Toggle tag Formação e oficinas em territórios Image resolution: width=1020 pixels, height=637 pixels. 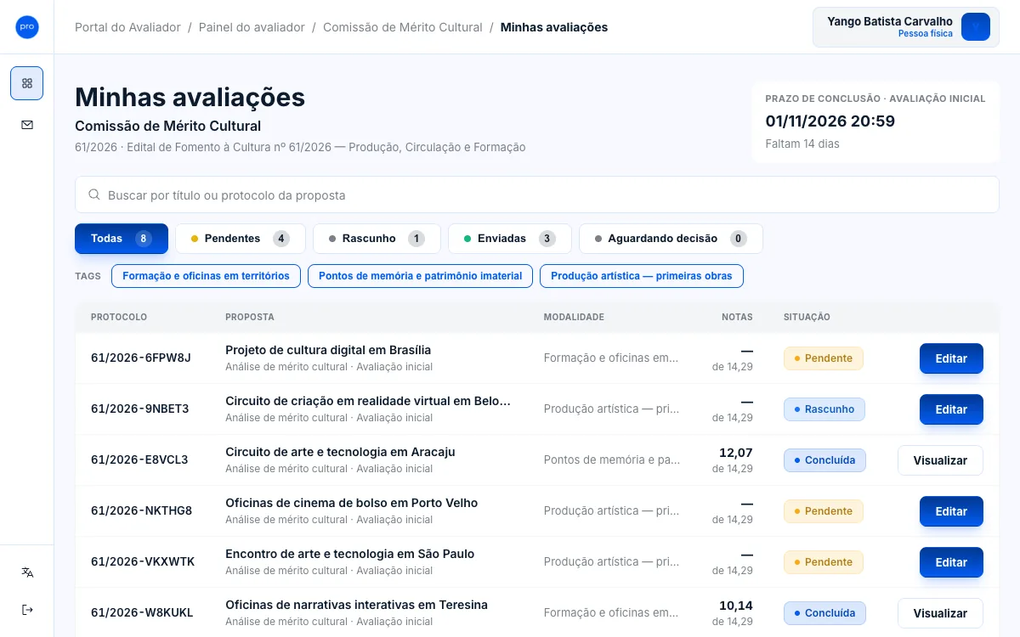[x=206, y=276]
